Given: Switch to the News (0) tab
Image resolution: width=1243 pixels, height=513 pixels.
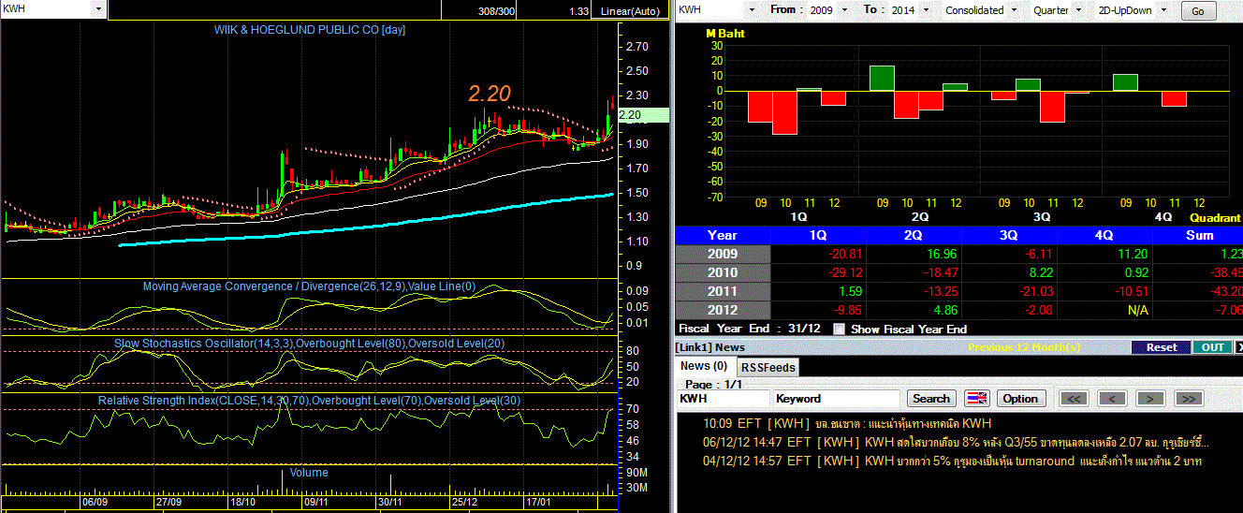Looking at the screenshot, I should 704,366.
